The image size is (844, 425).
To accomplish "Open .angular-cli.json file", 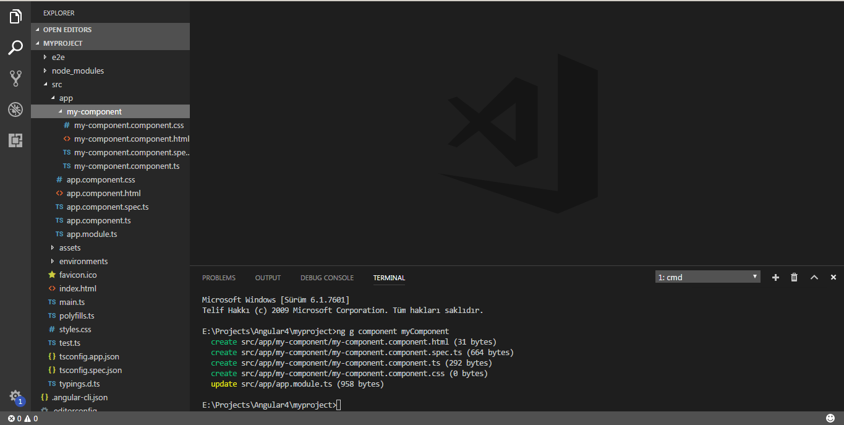I will (110, 397).
